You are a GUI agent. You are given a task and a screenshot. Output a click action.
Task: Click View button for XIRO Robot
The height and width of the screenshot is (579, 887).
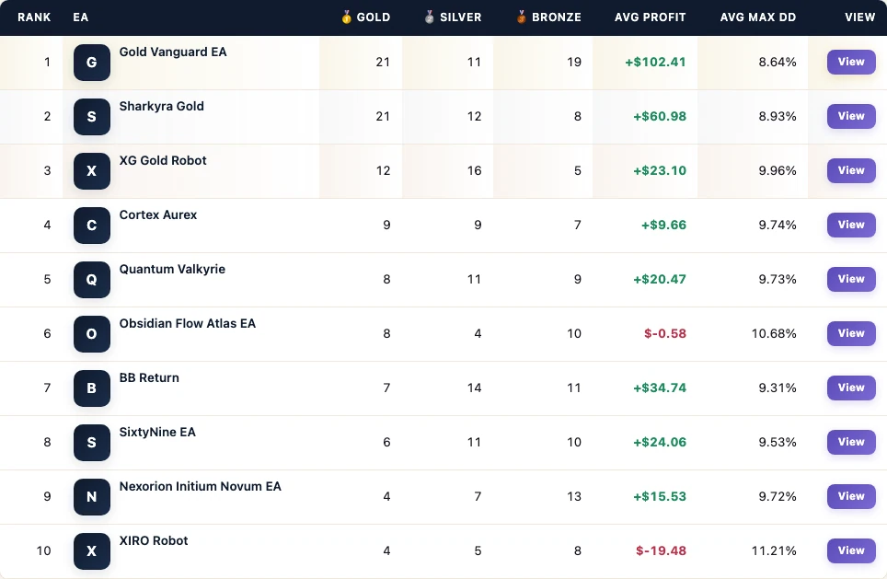[851, 550]
